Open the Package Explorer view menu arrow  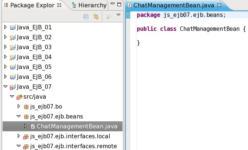pos(118,15)
